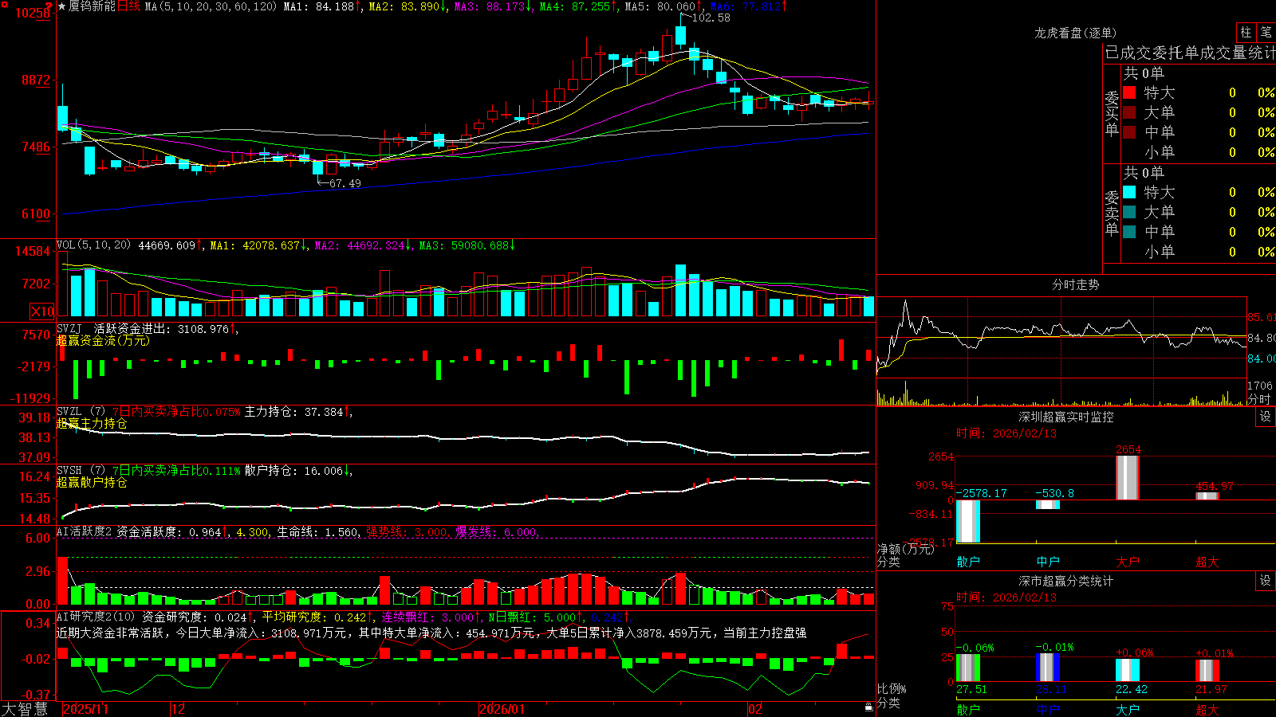
Task: Click the 10258 price axis label
Action: click(33, 14)
